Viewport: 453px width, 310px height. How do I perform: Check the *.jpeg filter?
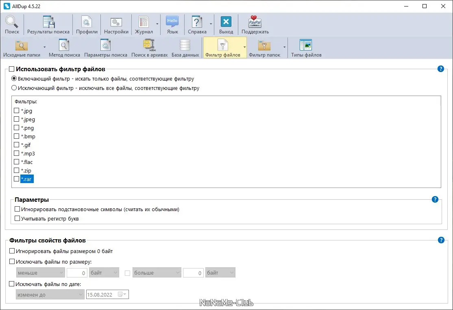(x=16, y=119)
